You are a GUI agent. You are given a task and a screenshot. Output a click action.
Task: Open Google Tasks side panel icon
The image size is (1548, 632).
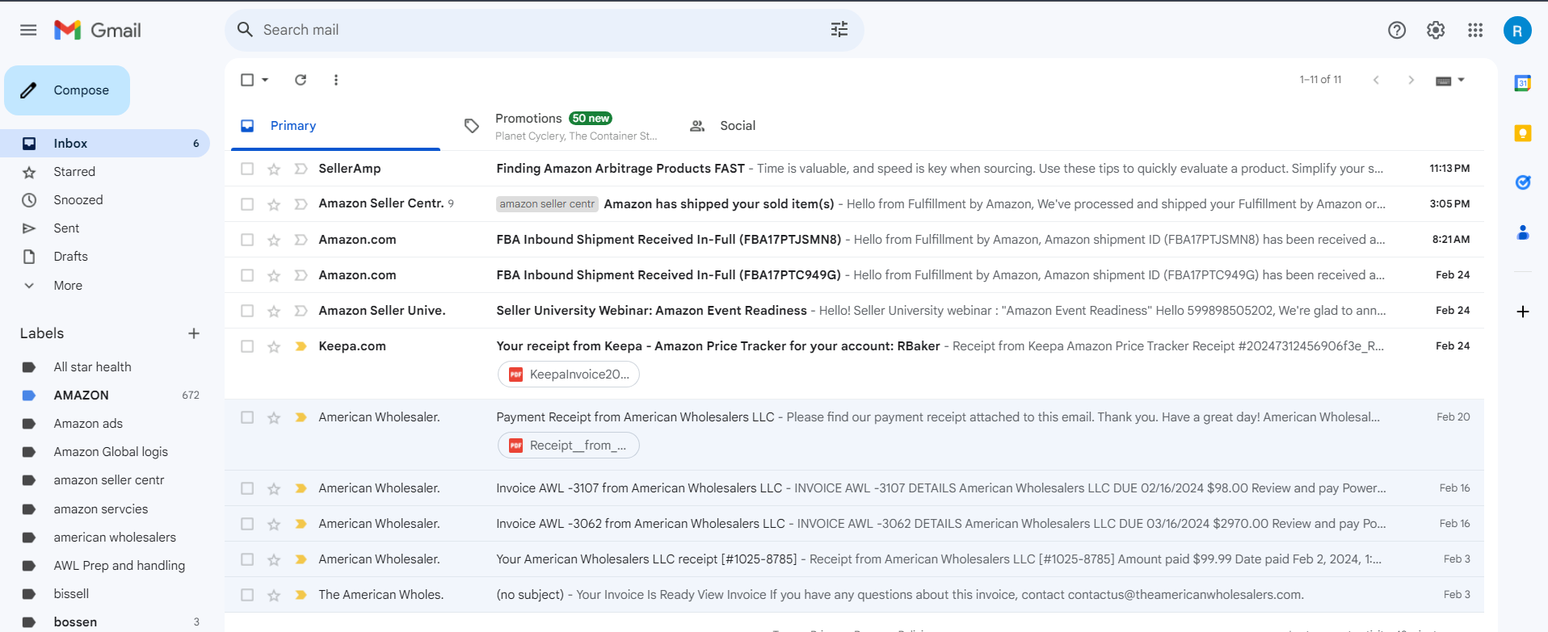coord(1523,182)
